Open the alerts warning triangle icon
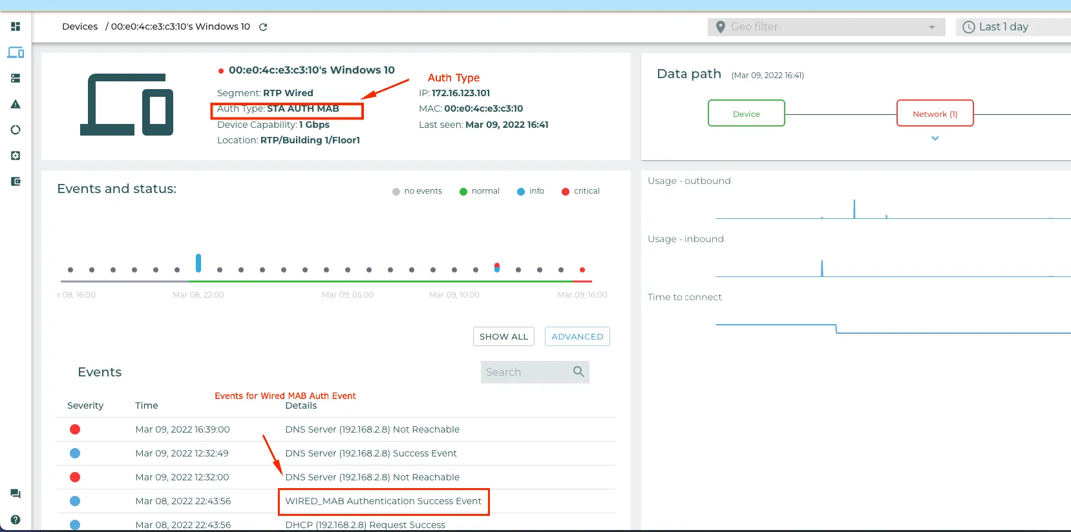 (x=16, y=104)
